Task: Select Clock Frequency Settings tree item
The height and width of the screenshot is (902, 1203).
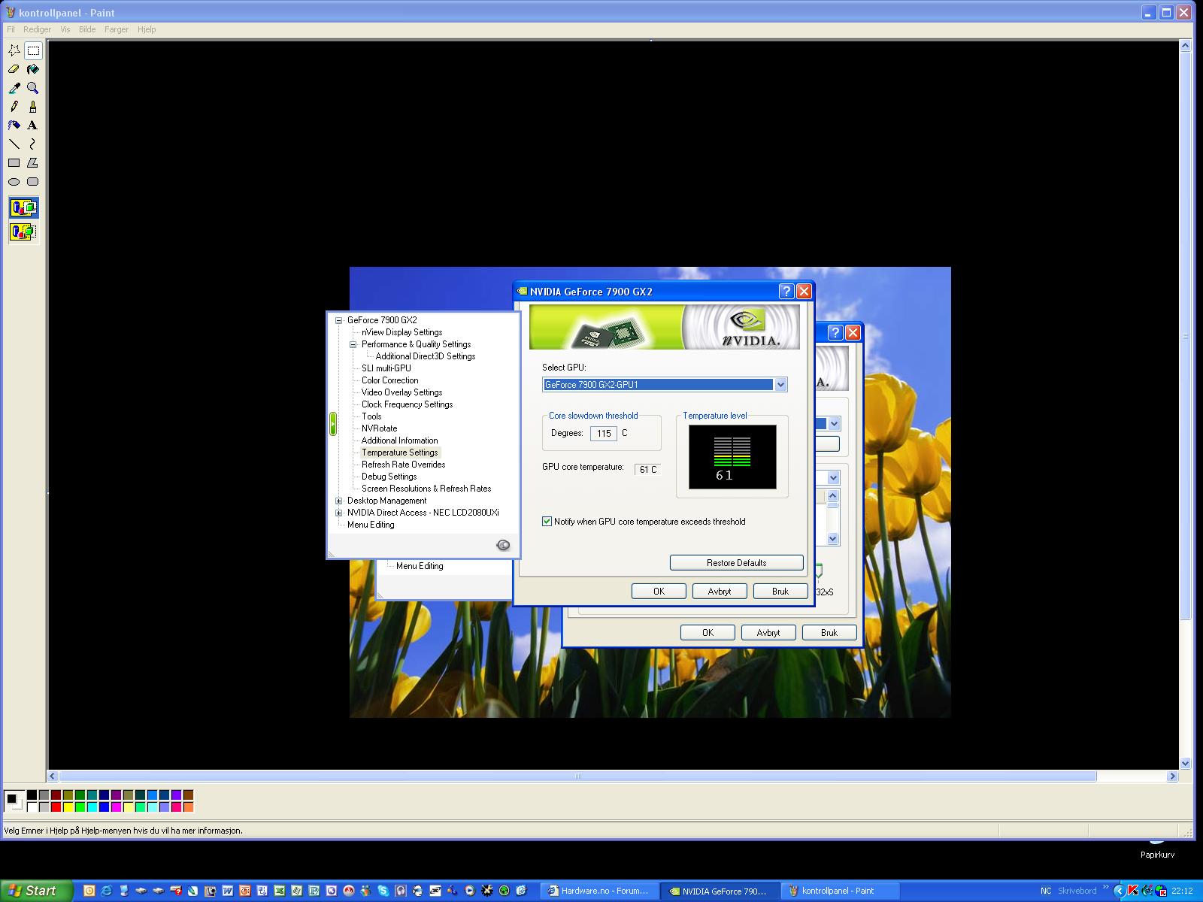Action: click(x=407, y=404)
